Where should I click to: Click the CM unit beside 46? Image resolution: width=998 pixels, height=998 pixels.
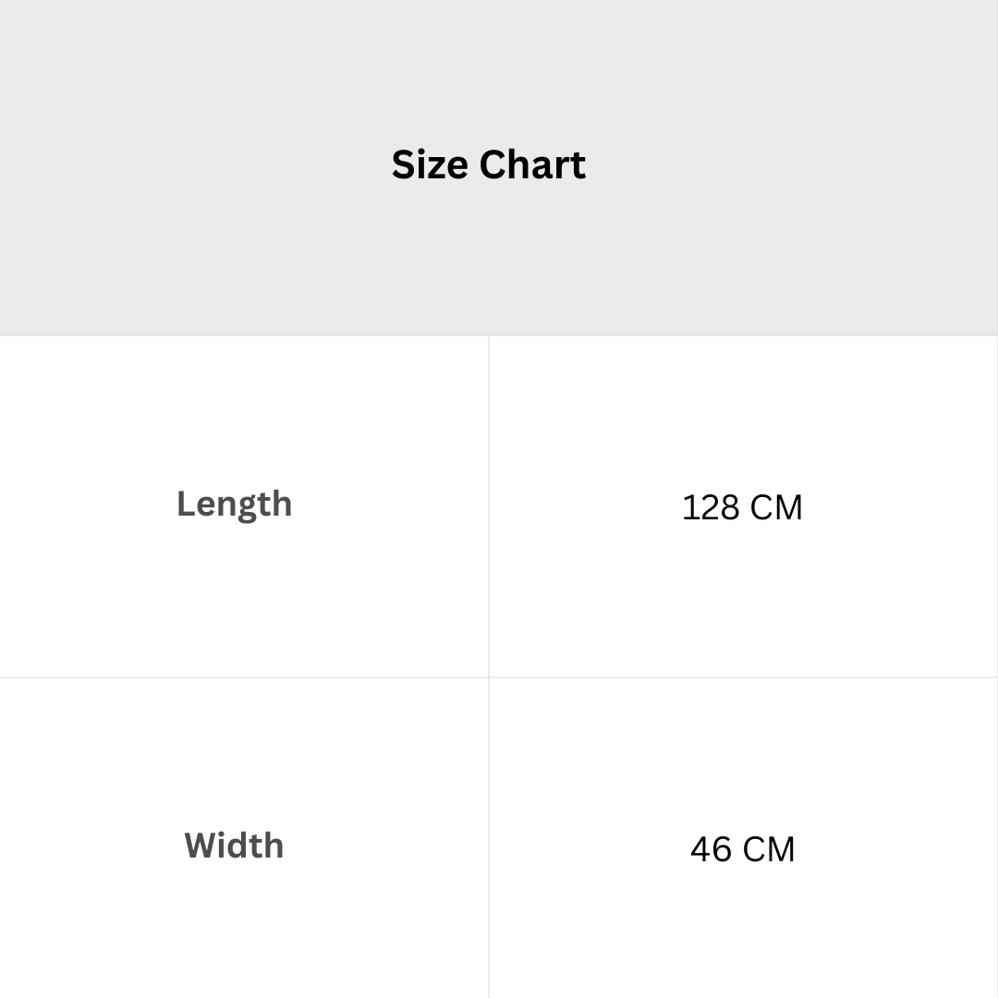point(769,849)
